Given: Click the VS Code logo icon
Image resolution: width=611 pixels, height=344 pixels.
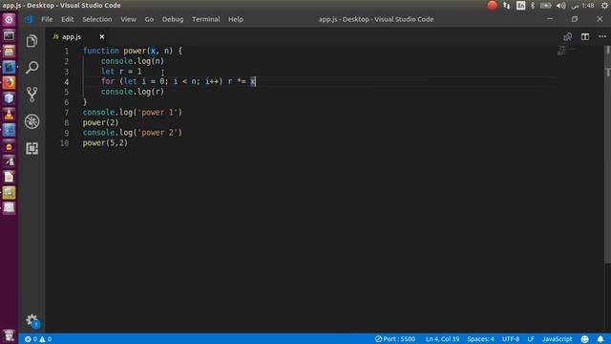Looking at the screenshot, I should tap(29, 19).
